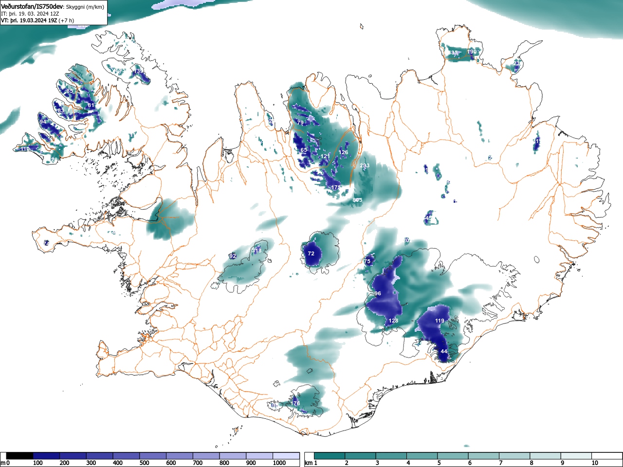
Task: Click the visibility value '126' on the map
Action: [x=343, y=152]
